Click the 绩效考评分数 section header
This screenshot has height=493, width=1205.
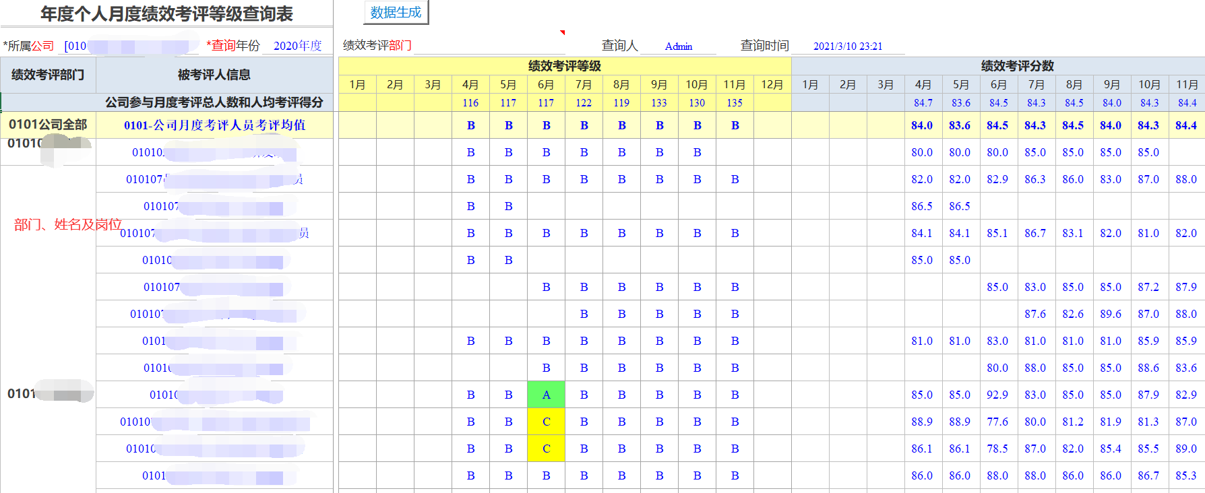pyautogui.click(x=1017, y=66)
